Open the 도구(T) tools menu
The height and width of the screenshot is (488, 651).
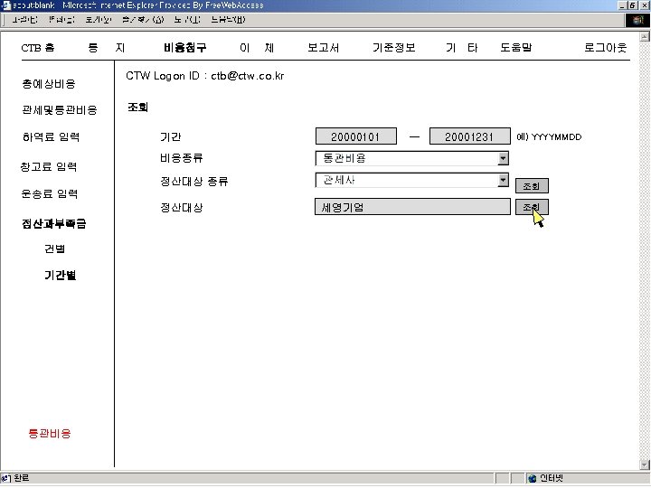[x=187, y=20]
